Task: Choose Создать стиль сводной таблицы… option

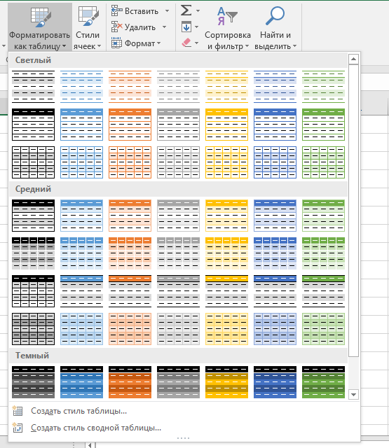Action: pyautogui.click(x=96, y=428)
